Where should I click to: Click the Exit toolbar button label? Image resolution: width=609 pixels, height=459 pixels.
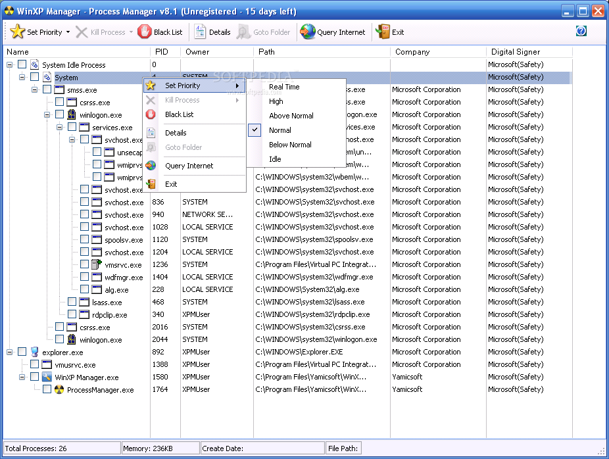(398, 32)
